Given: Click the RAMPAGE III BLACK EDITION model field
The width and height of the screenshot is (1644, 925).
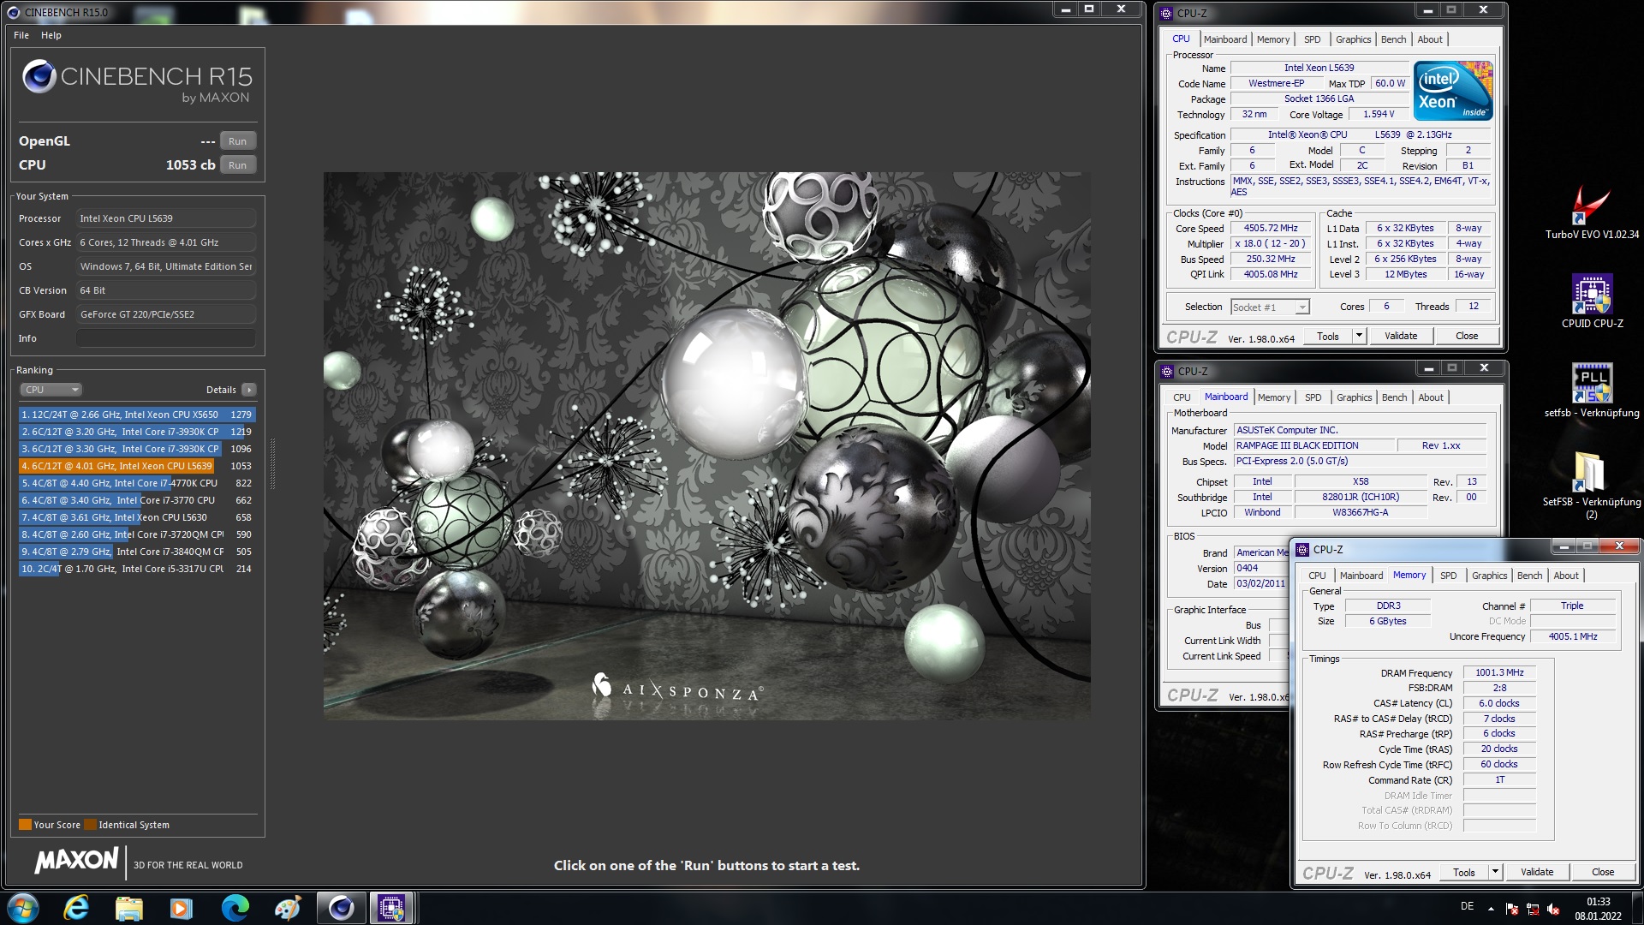Looking at the screenshot, I should point(1313,445).
